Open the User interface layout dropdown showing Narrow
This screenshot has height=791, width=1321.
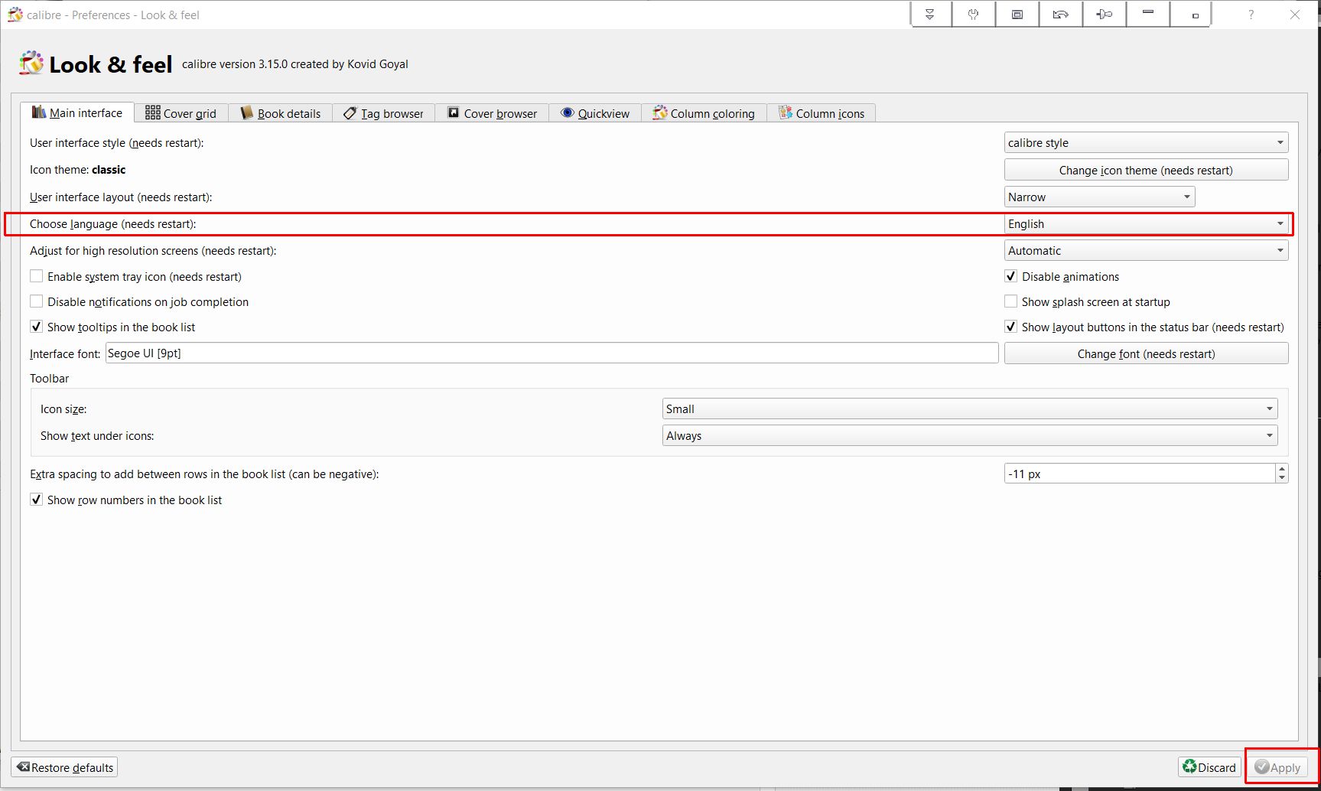click(x=1099, y=197)
